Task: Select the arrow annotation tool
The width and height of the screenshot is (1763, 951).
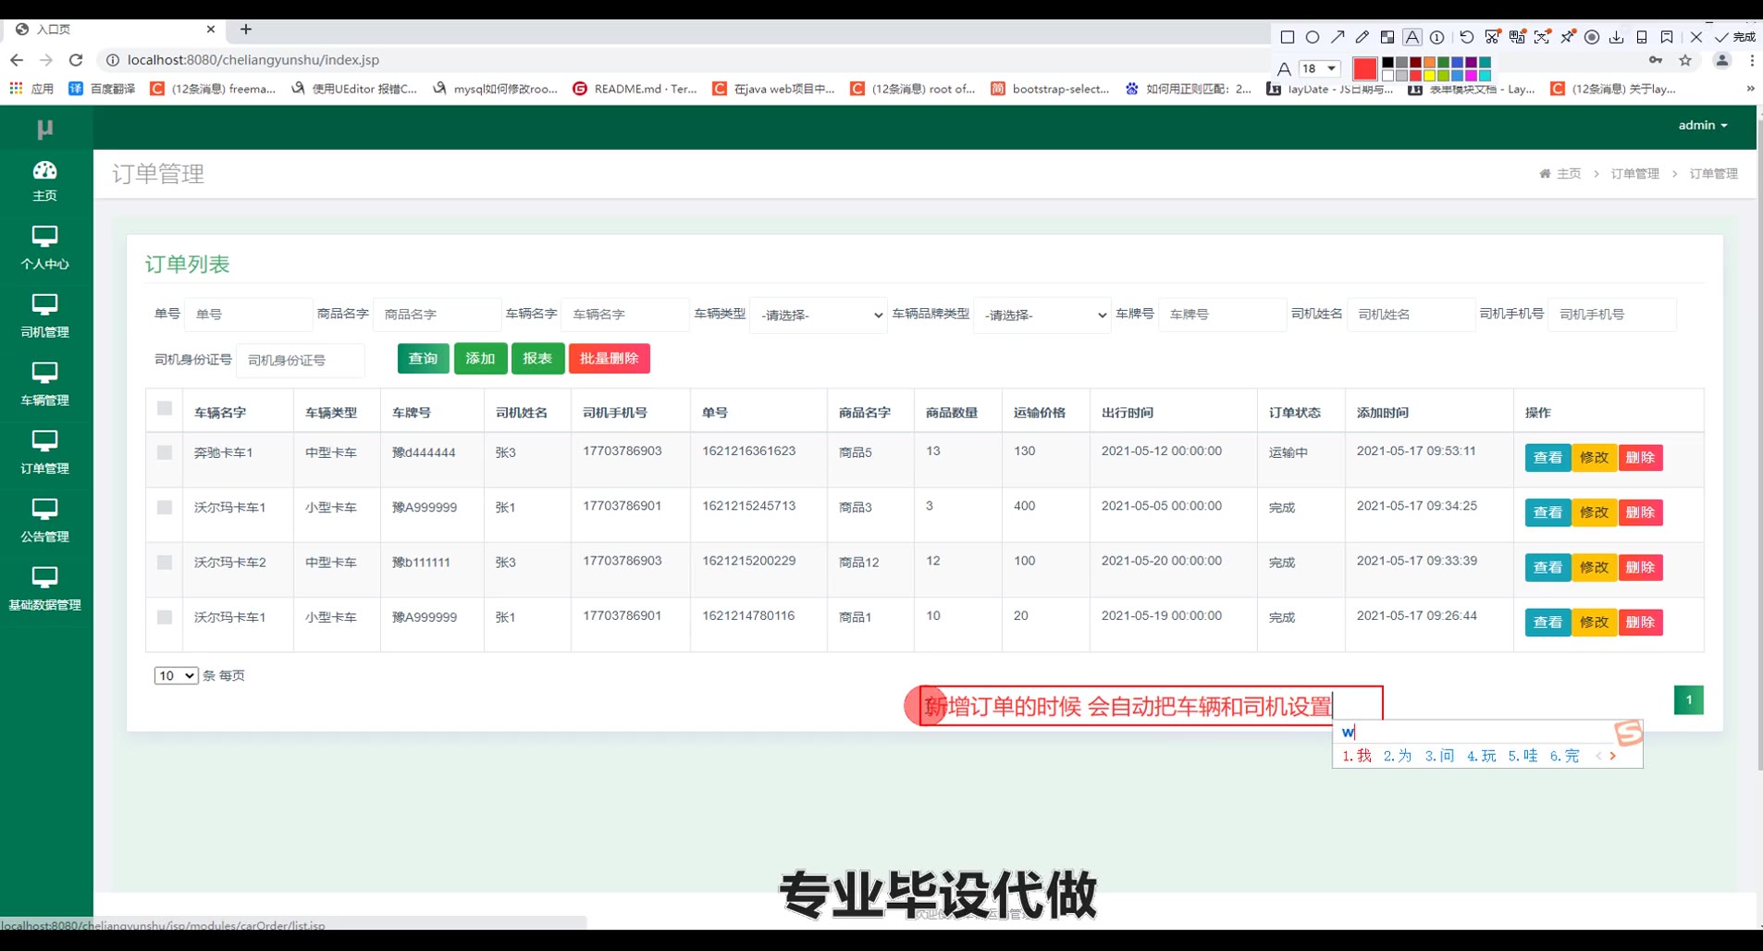Action: coord(1338,37)
